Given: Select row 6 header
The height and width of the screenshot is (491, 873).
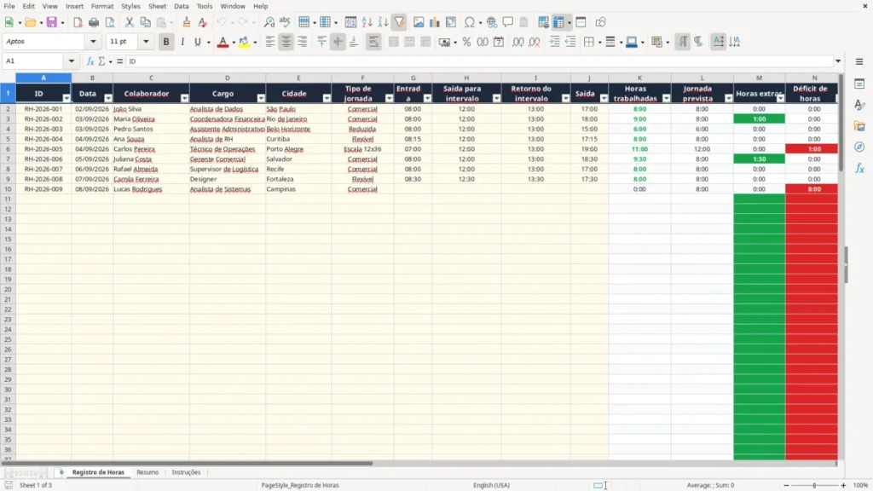Looking at the screenshot, I should [x=8, y=149].
